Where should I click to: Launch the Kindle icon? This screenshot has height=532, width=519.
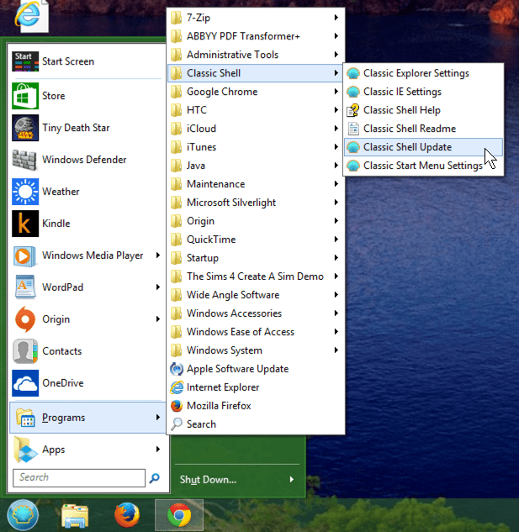point(25,224)
